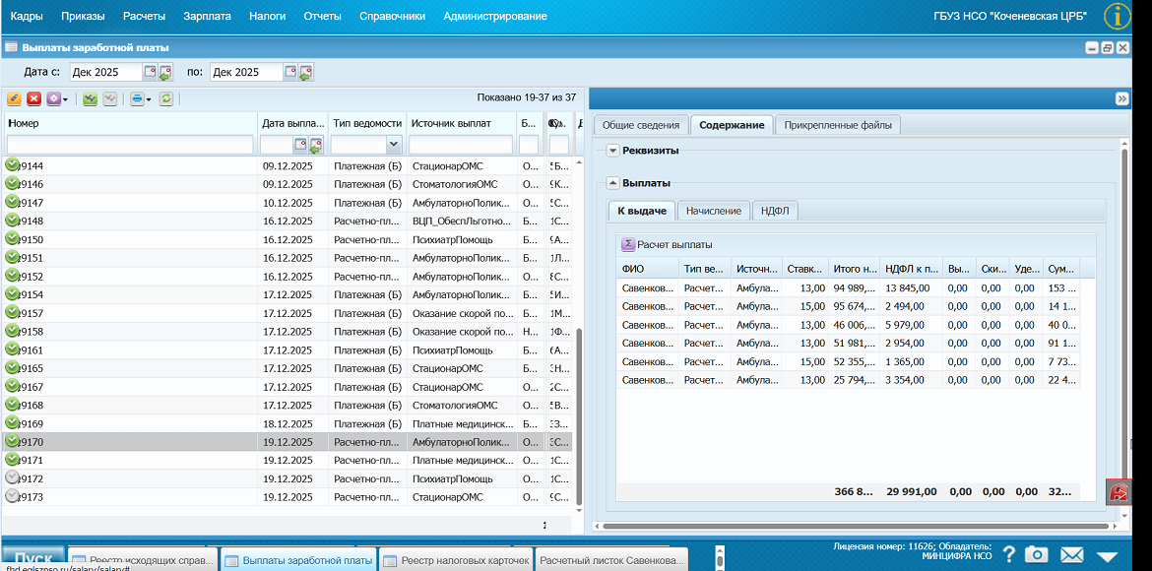Open the envelope messages icon
This screenshot has width=1152, height=571.
click(x=1071, y=554)
